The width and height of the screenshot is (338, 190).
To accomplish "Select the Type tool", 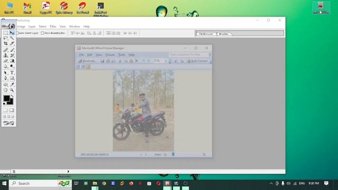I will pyautogui.click(x=12, y=73).
